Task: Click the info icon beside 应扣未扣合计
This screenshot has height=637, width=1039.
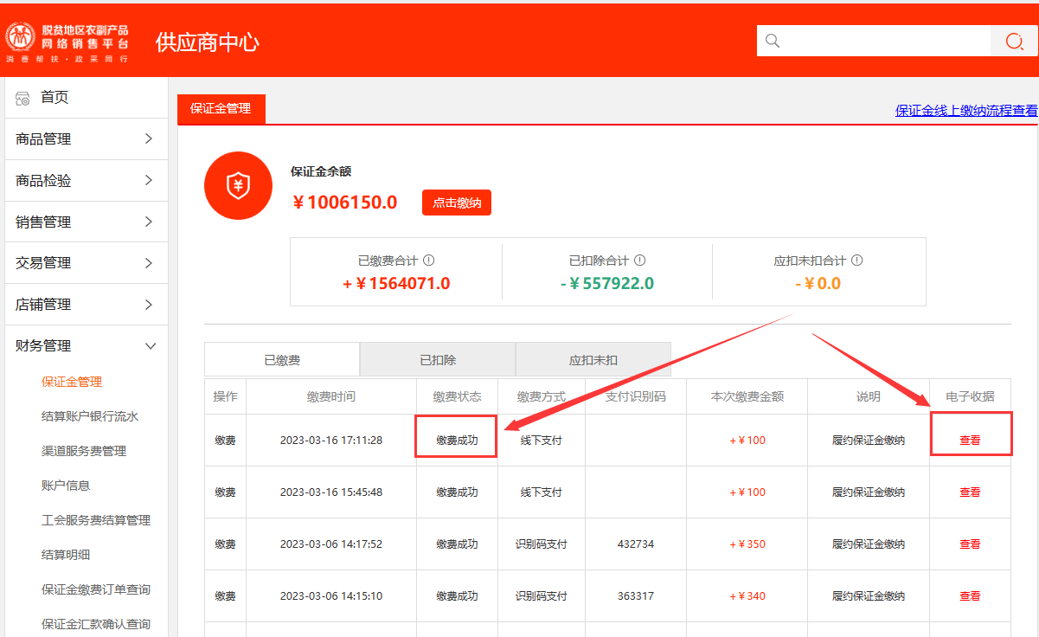Action: [x=856, y=260]
